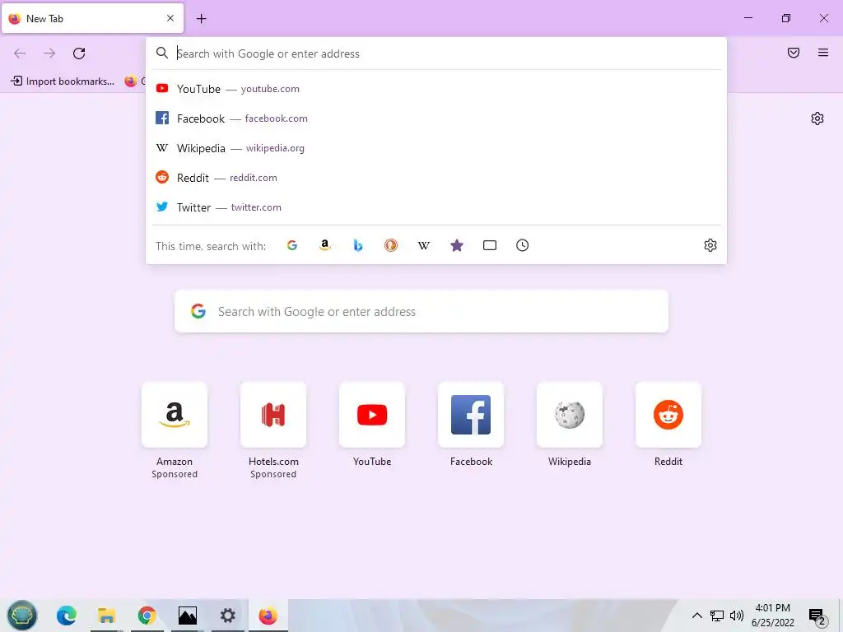Search this time with Amazon icon
The height and width of the screenshot is (632, 843).
[324, 245]
